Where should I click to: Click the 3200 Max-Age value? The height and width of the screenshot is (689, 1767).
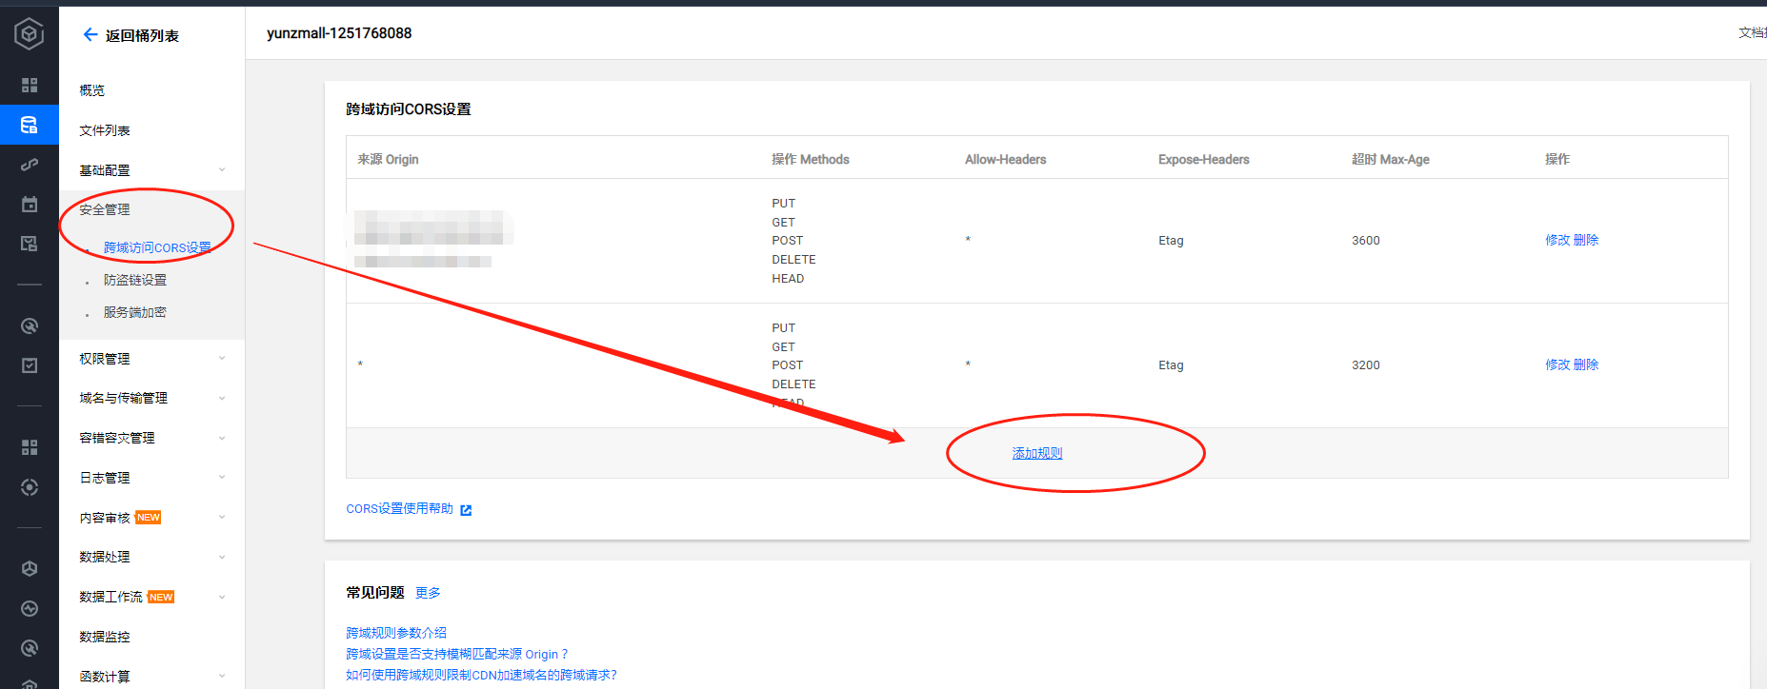point(1366,365)
